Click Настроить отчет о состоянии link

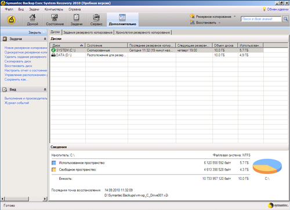(x=26, y=70)
